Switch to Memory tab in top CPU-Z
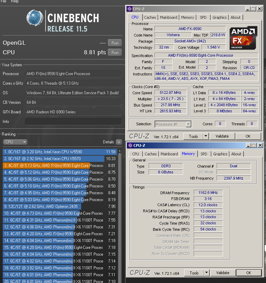 [188, 17]
